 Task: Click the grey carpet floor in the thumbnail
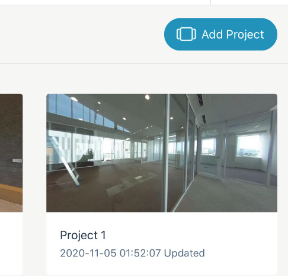pos(227,195)
